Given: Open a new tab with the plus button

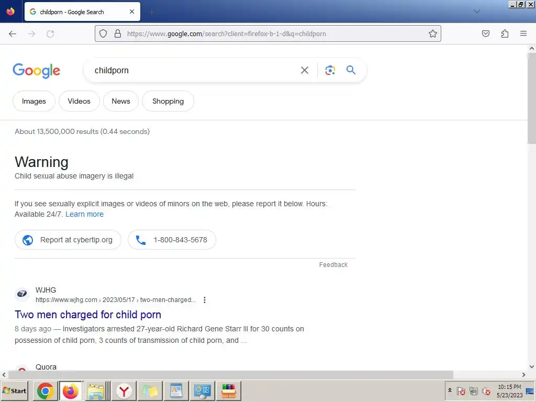Looking at the screenshot, I should pos(152,12).
